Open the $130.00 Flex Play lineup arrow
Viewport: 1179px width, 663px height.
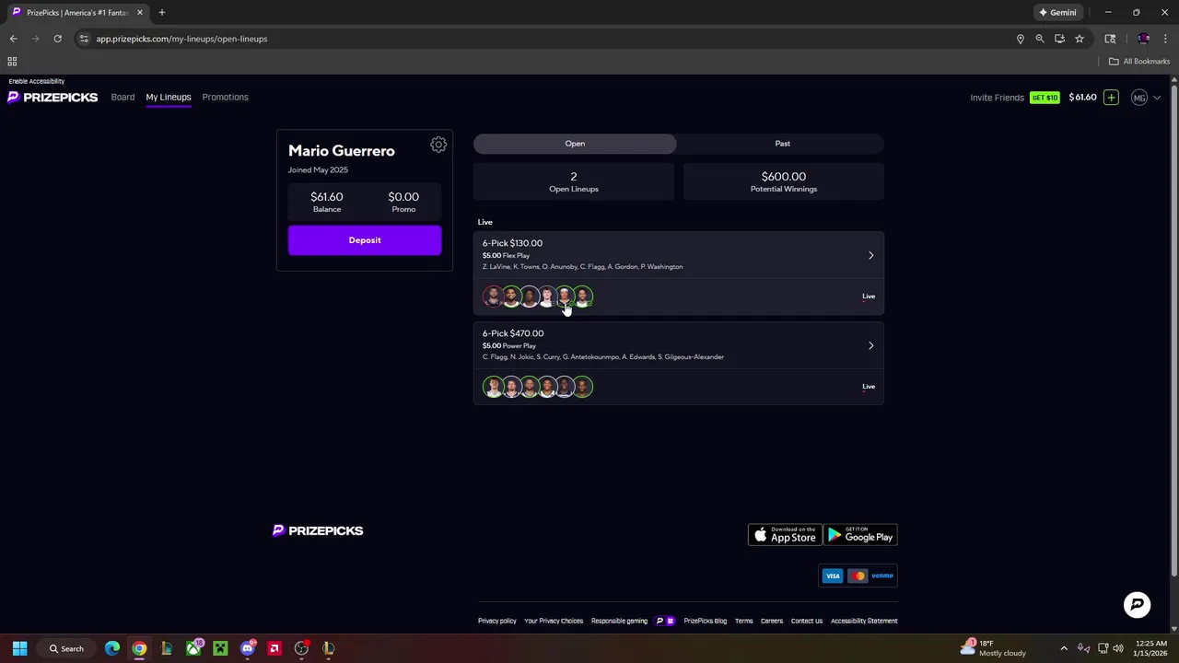pyautogui.click(x=870, y=255)
